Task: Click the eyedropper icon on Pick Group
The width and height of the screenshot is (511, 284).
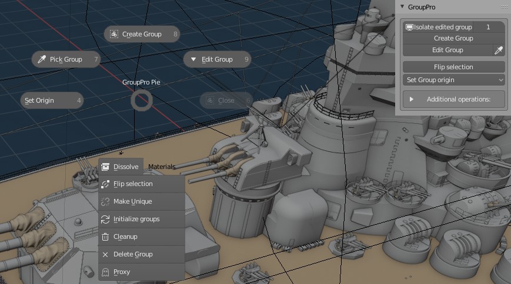Action: tap(42, 59)
